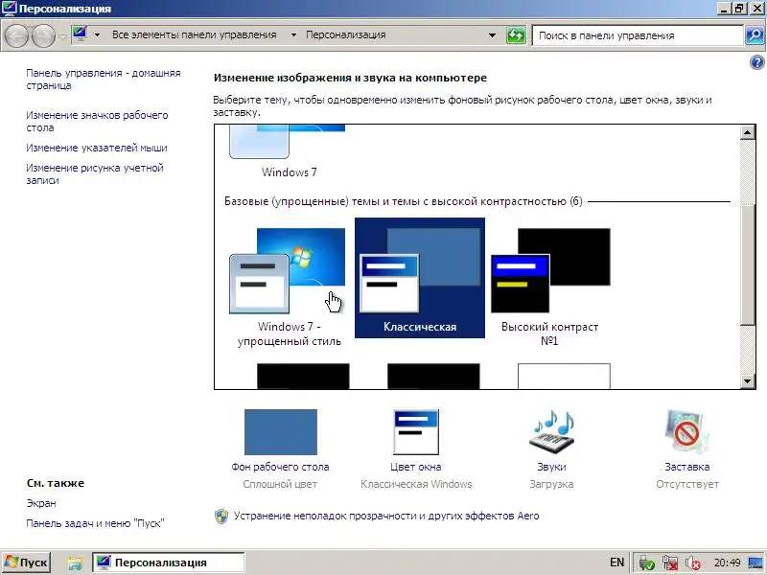The height and width of the screenshot is (575, 767).
Task: Click the EN language indicator
Action: 616,563
